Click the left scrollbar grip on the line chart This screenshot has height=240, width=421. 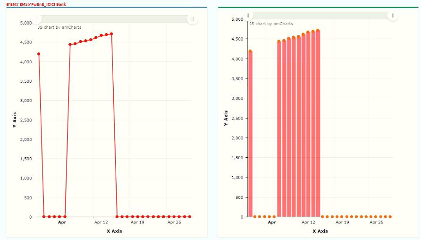37,19
